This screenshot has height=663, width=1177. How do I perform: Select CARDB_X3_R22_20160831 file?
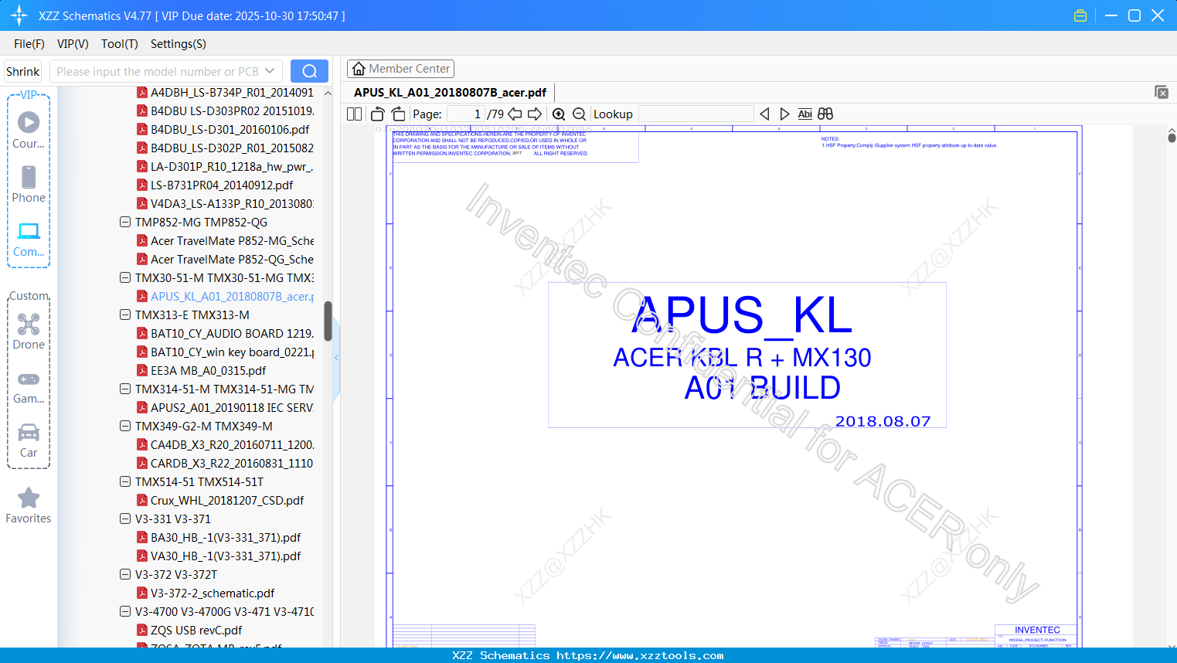tap(225, 464)
